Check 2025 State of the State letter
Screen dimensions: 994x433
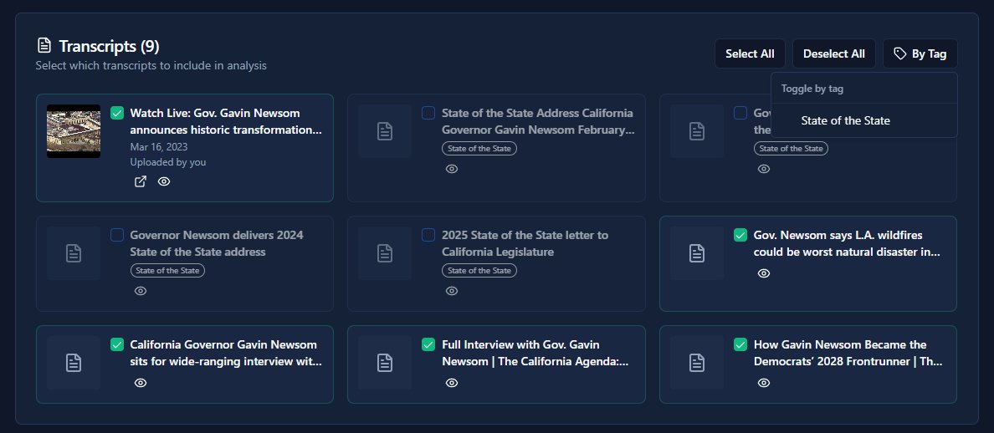tap(428, 235)
